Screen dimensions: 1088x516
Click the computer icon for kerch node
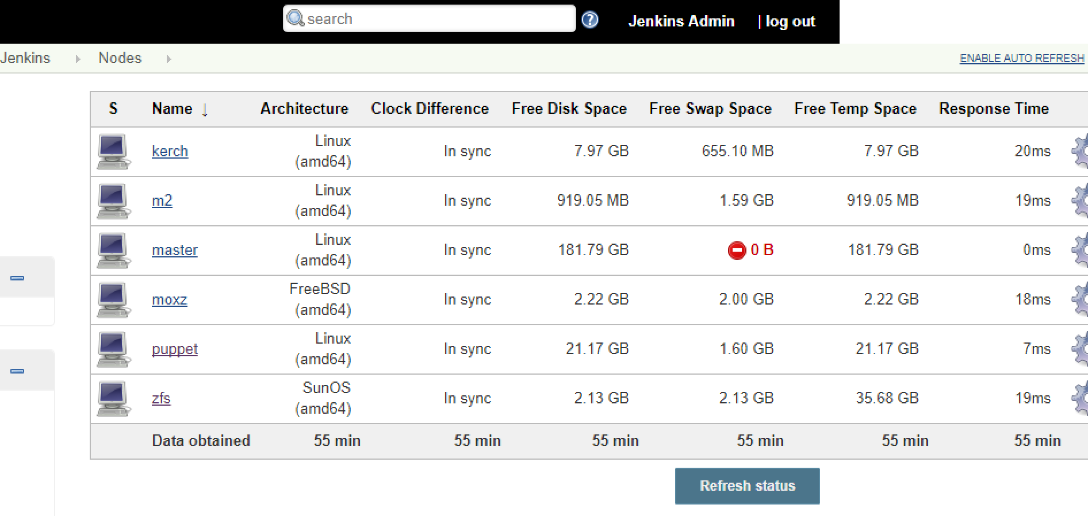(113, 152)
